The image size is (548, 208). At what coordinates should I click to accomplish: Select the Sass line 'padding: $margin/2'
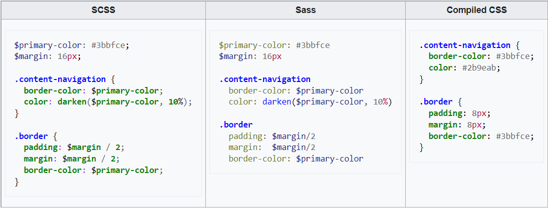pos(272,136)
